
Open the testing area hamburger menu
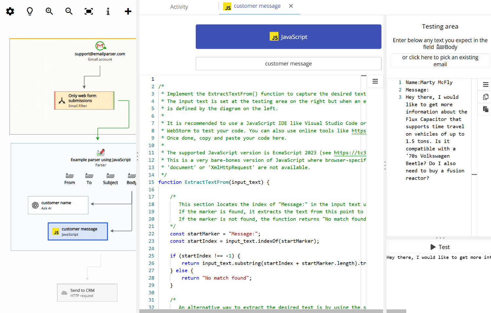(x=485, y=84)
